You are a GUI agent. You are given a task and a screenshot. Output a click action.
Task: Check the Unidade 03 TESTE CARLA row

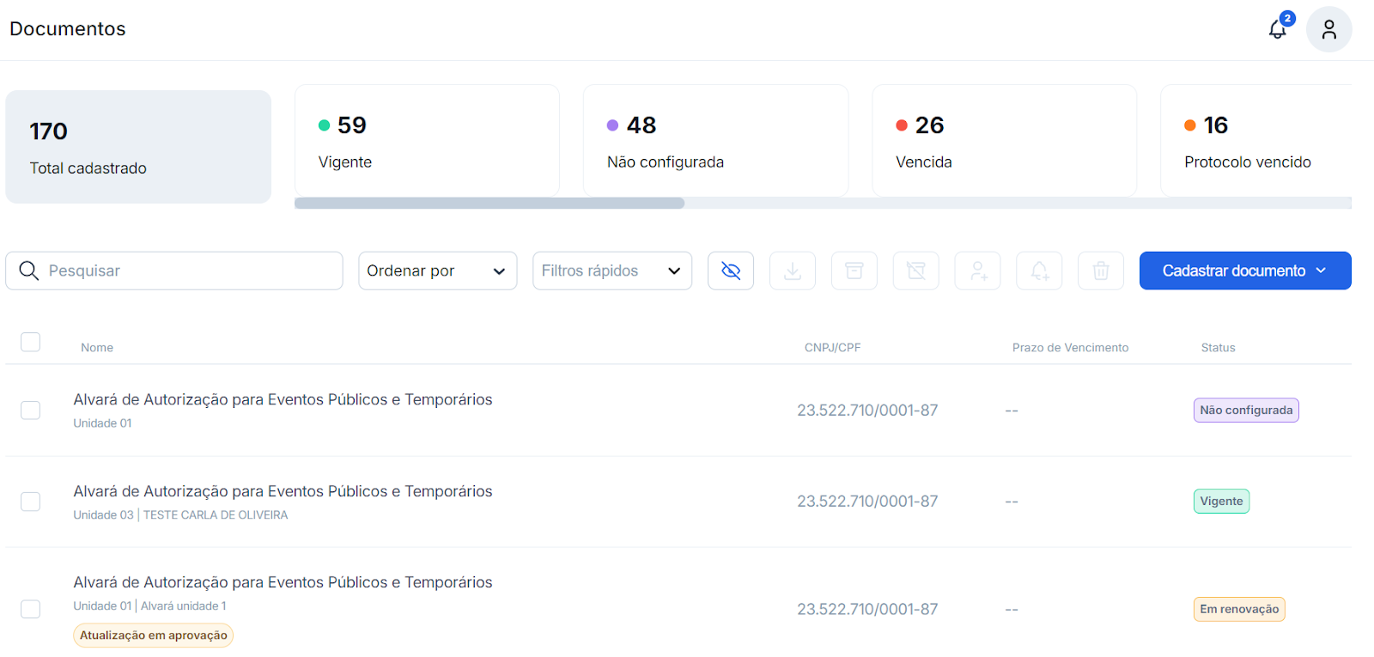(x=30, y=502)
